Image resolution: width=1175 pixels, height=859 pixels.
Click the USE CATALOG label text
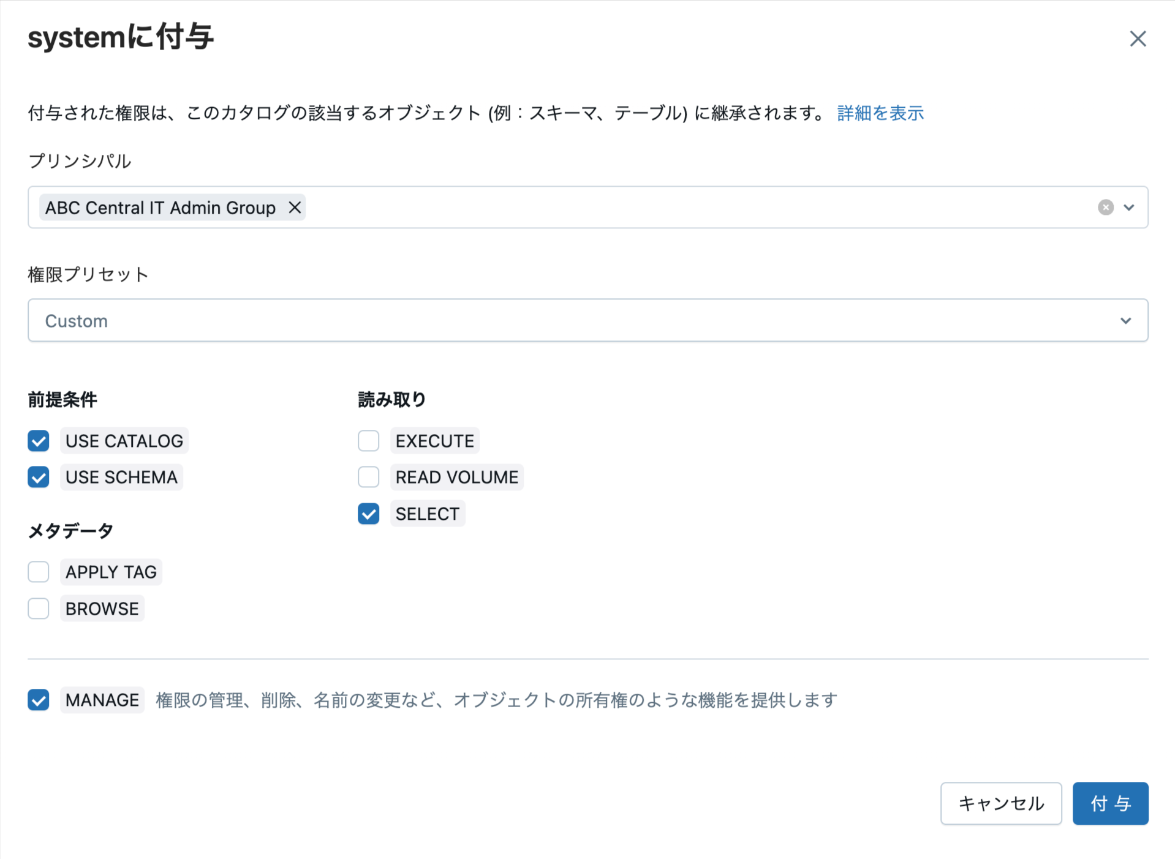(x=124, y=441)
